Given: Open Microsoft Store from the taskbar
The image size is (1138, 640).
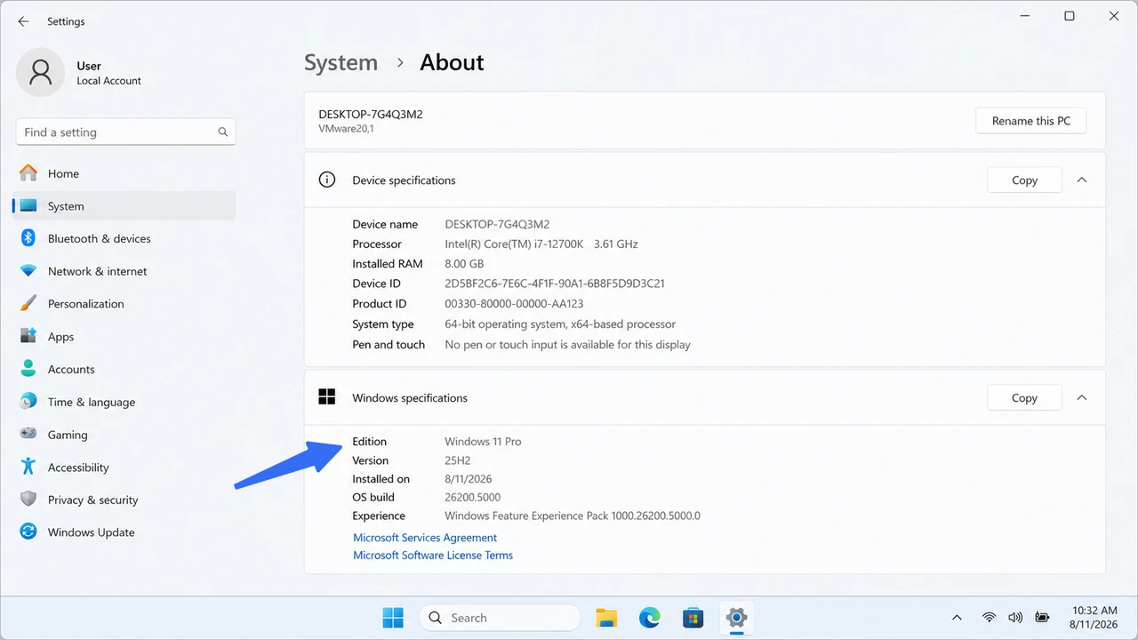Looking at the screenshot, I should [x=693, y=618].
